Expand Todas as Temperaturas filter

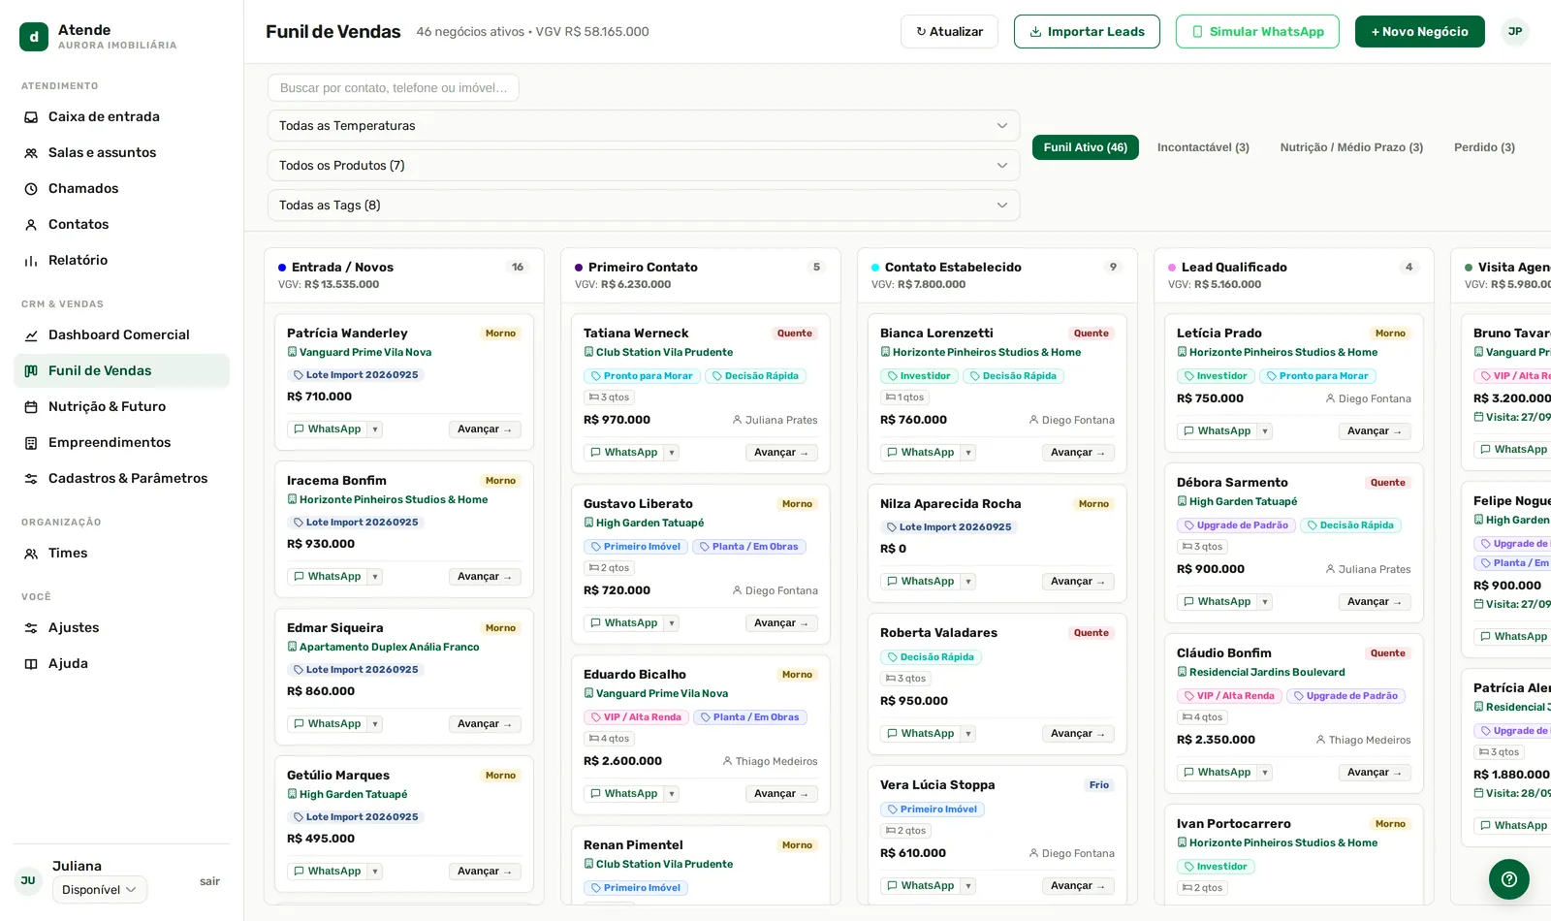click(x=644, y=126)
